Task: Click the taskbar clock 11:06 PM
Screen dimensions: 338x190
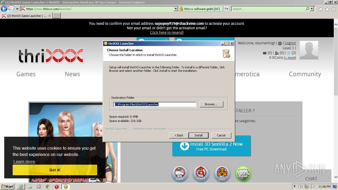Action: click(325, 187)
